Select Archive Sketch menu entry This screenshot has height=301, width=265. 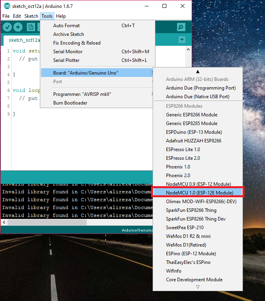click(98, 34)
